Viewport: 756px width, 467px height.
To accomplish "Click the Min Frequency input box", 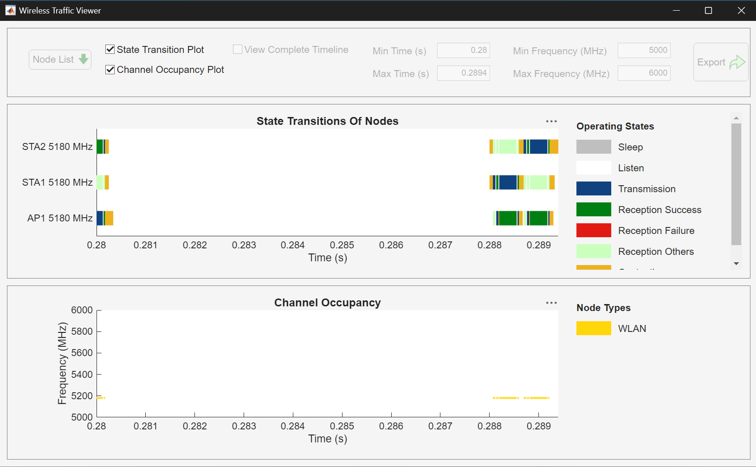I will 644,50.
